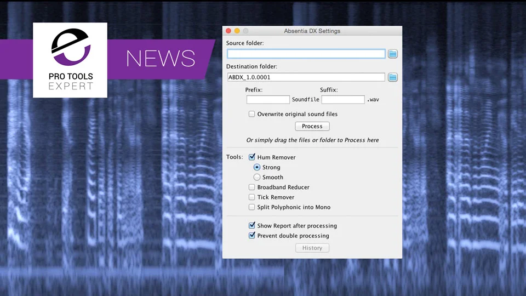526x296 pixels.
Task: Click the Destination folder field ABDX_1.0.0001
Action: [x=306, y=77]
